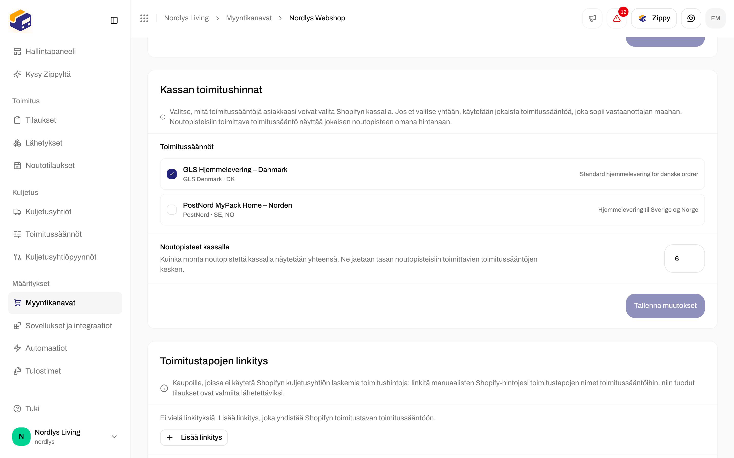The width and height of the screenshot is (734, 458).
Task: Add a mapping with Lisää linkitys
Action: click(x=194, y=437)
